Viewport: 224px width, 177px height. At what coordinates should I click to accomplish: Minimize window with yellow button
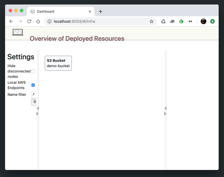[x=16, y=11]
